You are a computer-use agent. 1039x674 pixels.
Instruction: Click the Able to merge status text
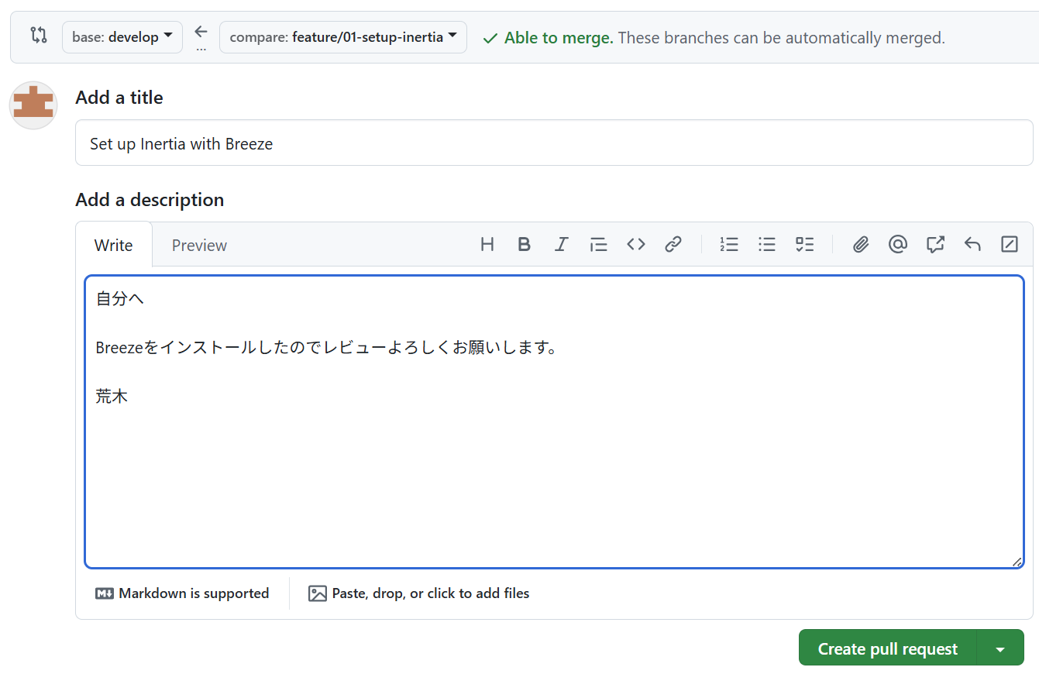pos(559,37)
